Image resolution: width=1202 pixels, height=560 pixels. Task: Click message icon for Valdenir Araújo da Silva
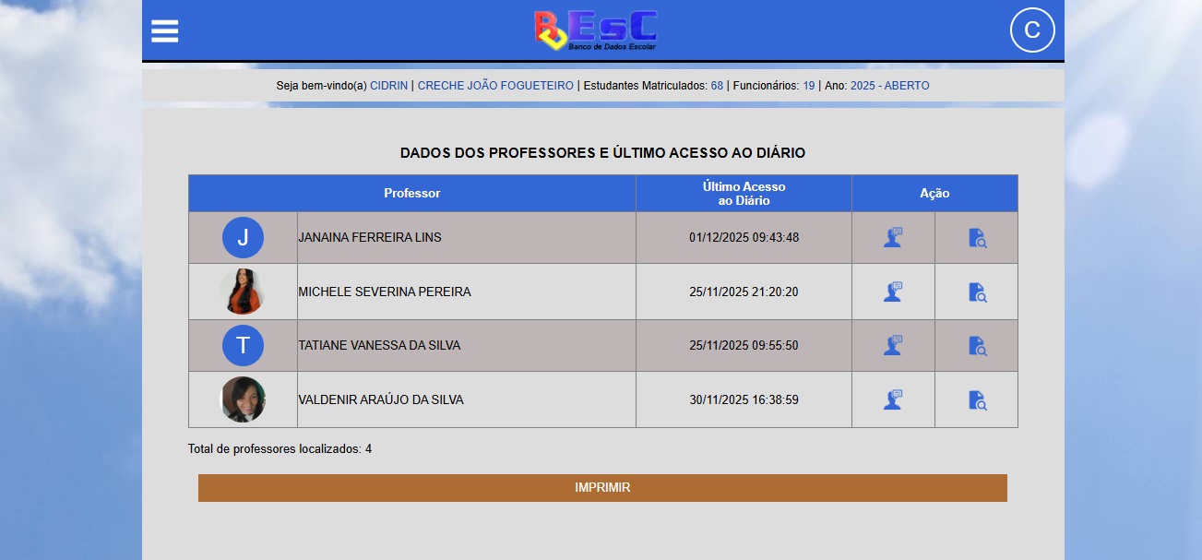(892, 400)
